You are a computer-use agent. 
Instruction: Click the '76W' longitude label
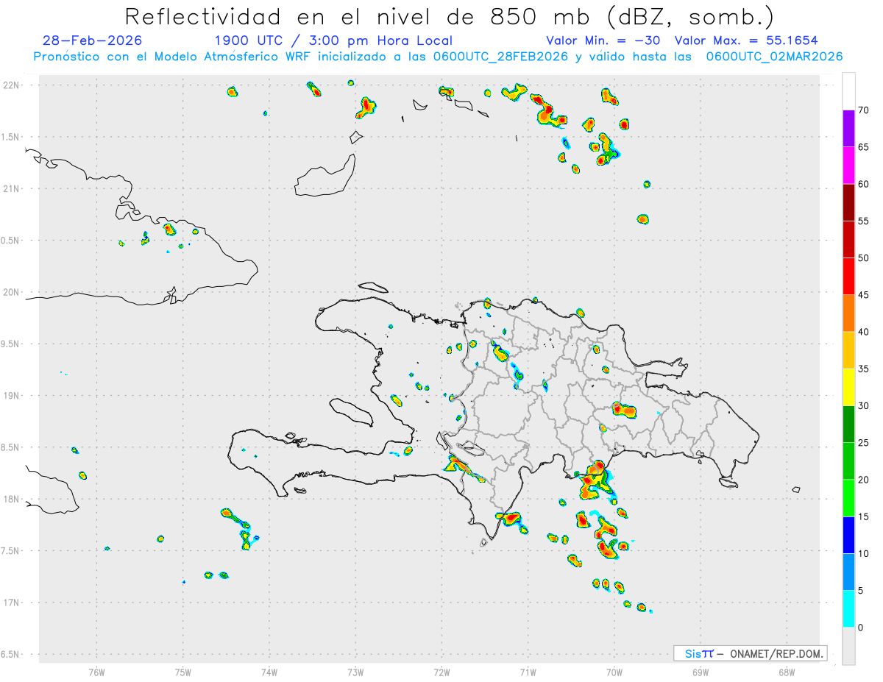point(96,672)
